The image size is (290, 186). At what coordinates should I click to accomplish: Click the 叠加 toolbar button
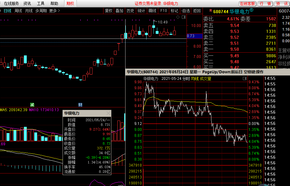point(120,11)
